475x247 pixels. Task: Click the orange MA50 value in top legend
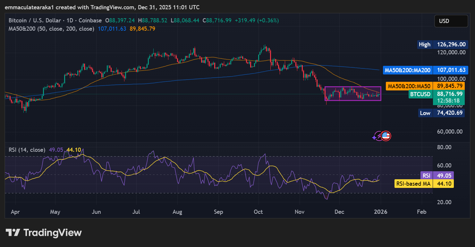pos(142,29)
